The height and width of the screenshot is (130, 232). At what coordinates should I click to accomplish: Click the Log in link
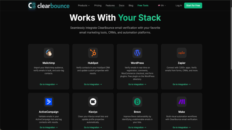coord(179,5)
